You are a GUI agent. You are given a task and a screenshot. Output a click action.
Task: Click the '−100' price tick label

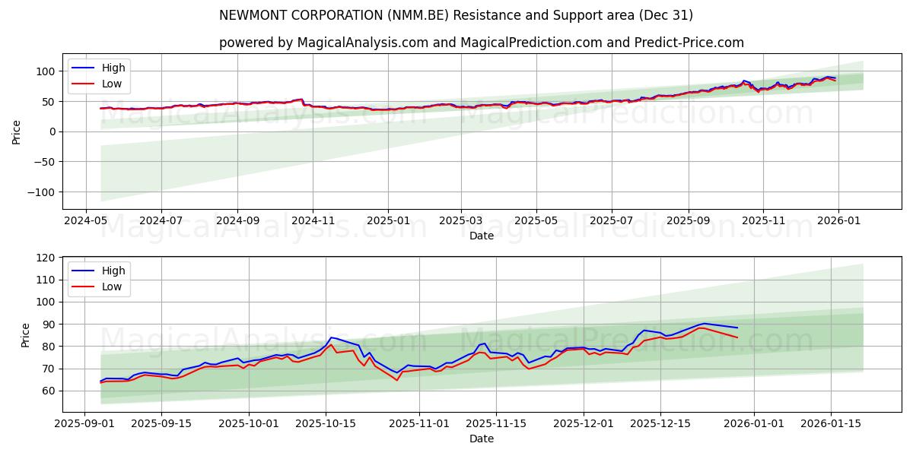coord(42,192)
